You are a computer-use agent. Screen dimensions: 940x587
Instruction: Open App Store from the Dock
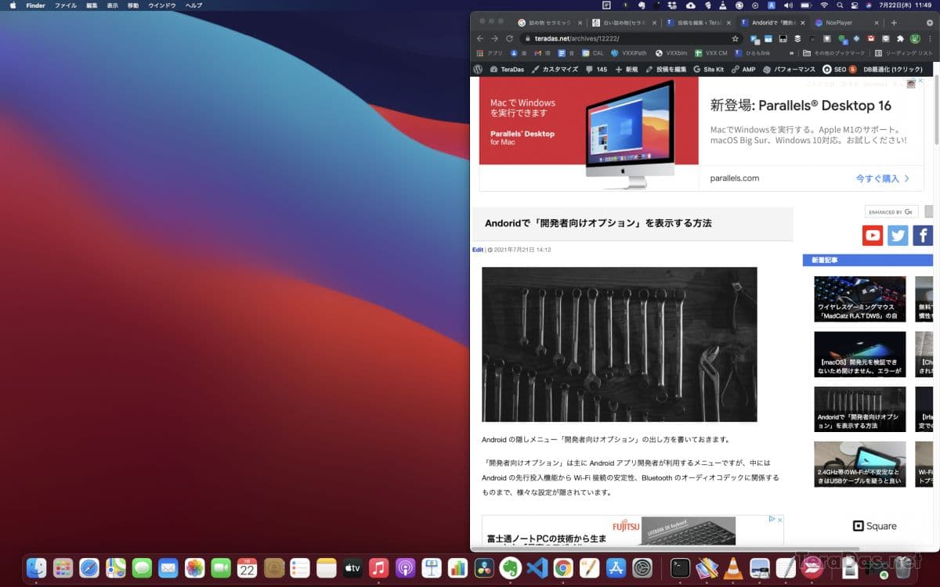(x=616, y=568)
